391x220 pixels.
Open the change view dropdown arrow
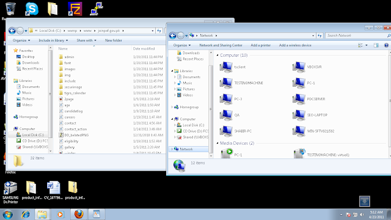pos(367,45)
